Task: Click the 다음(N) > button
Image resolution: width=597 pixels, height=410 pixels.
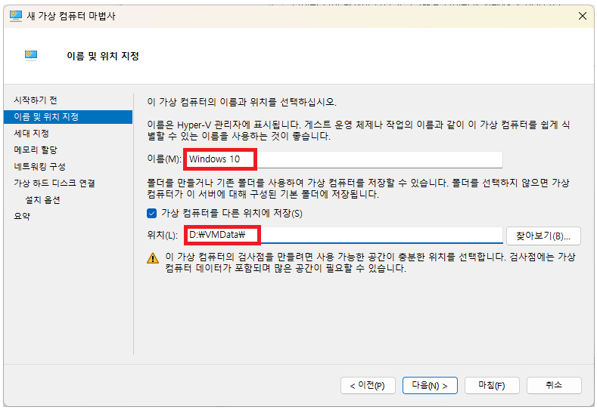Action: pos(430,386)
